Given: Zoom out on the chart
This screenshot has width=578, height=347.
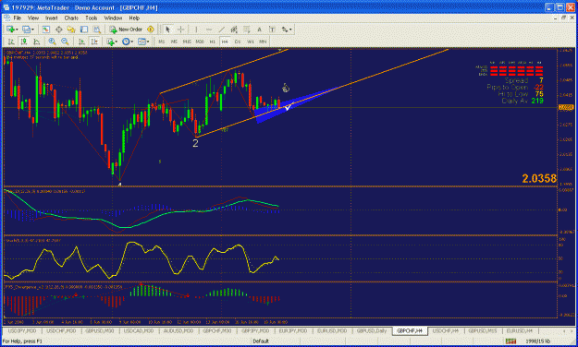Looking at the screenshot, I should tap(65, 42).
